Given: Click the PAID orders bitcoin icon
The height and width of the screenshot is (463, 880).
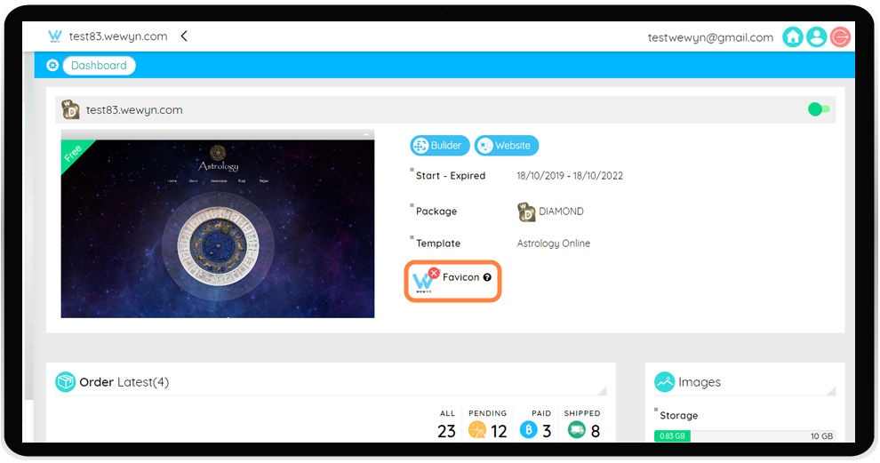Looking at the screenshot, I should tap(529, 430).
